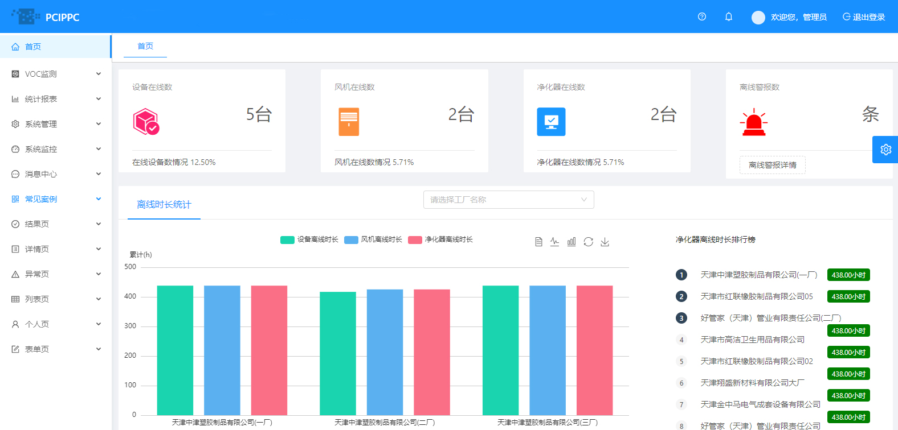The width and height of the screenshot is (898, 430).
Task: Click the pink 净化器 bar for 天津中津塑胶制品有限公司(二厂)
Action: tap(431, 352)
